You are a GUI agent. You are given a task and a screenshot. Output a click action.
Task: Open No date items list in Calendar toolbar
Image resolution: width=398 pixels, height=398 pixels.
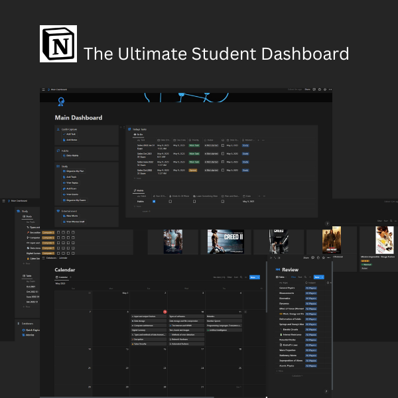(x=219, y=277)
